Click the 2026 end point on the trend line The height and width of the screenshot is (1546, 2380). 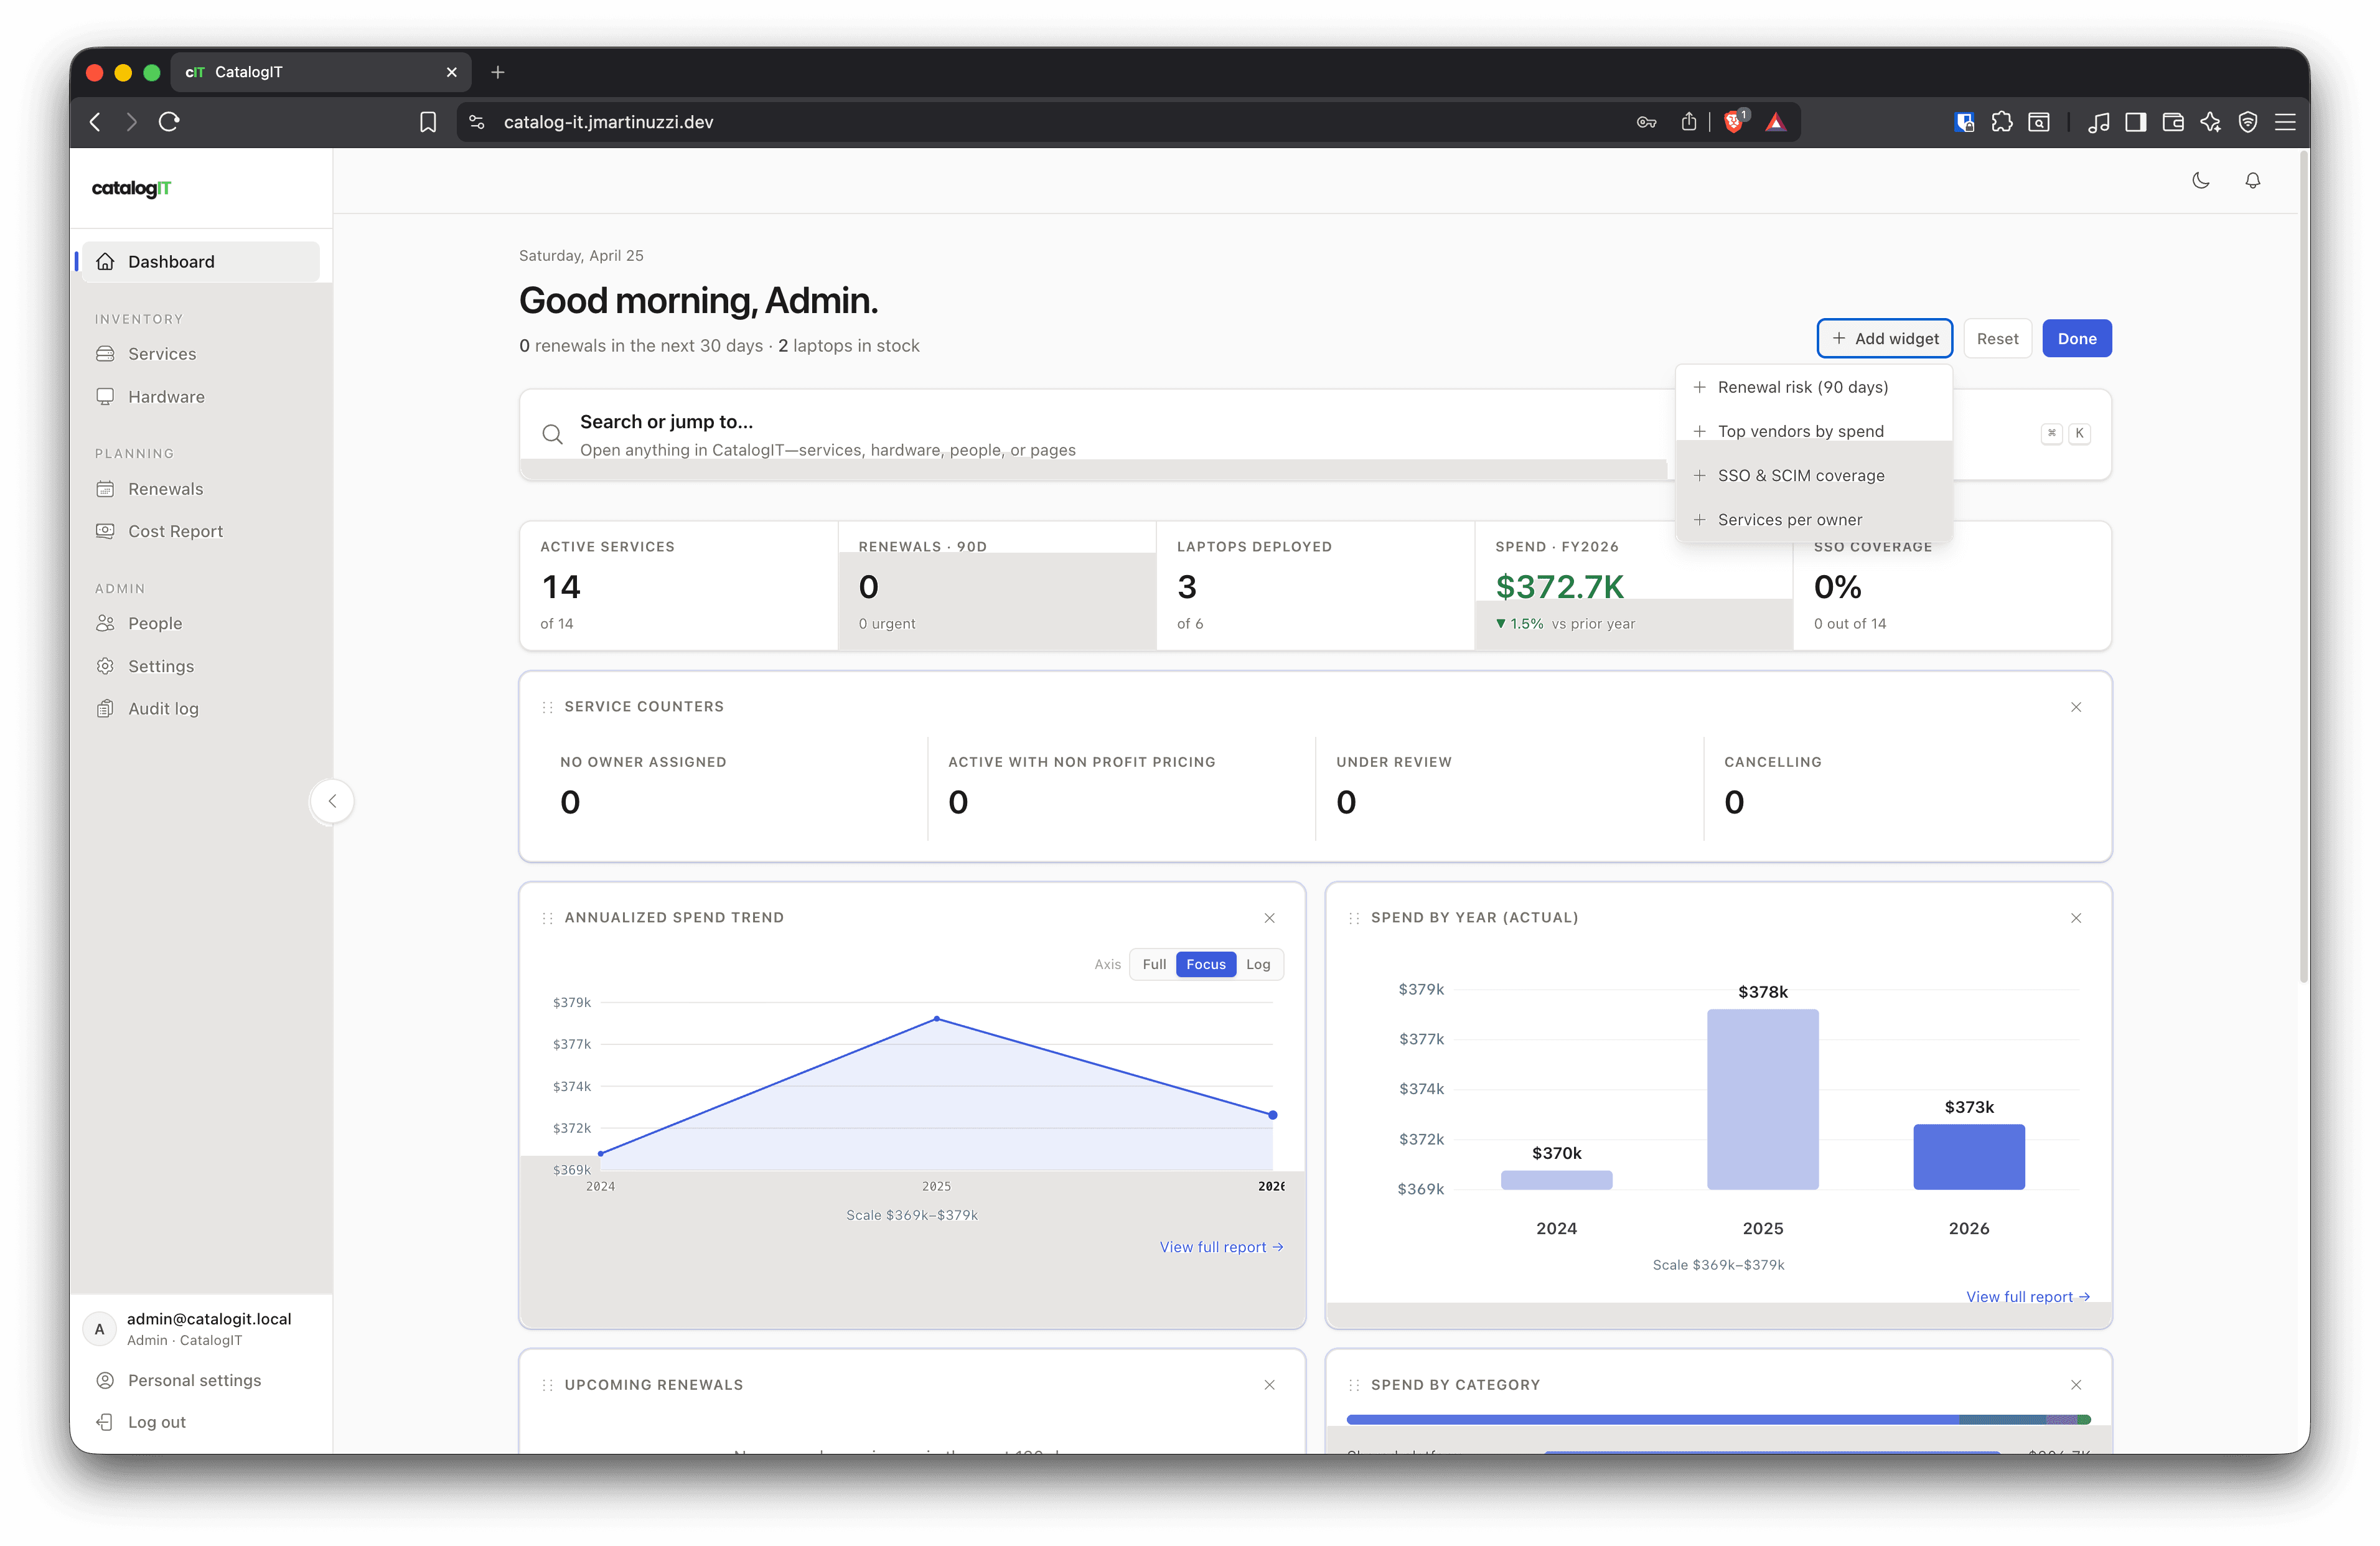tap(1272, 1115)
